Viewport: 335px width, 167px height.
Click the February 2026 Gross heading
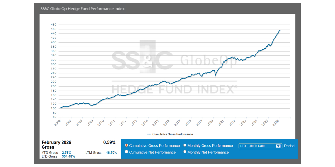(x=56, y=145)
